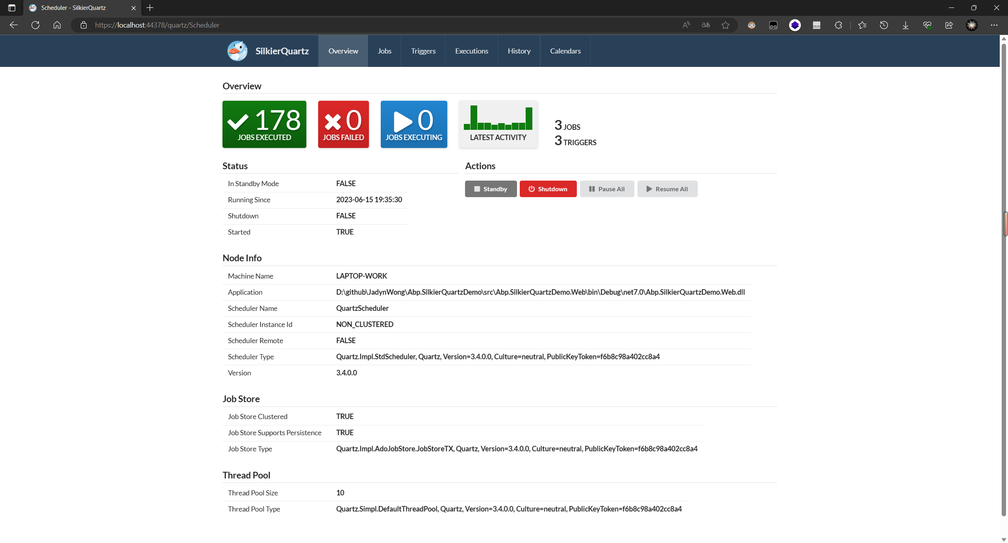Add the page to favorites via the star icon
Image resolution: width=1008 pixels, height=543 pixels.
click(725, 25)
